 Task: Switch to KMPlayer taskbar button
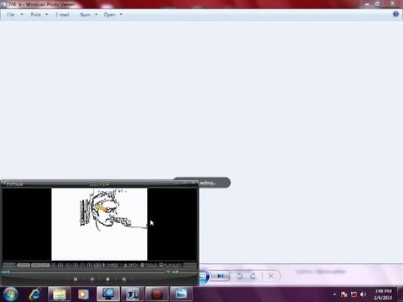[x=133, y=294]
